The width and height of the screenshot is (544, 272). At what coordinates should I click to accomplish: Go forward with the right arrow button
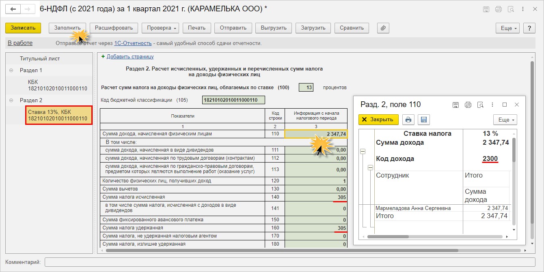pyautogui.click(x=28, y=9)
